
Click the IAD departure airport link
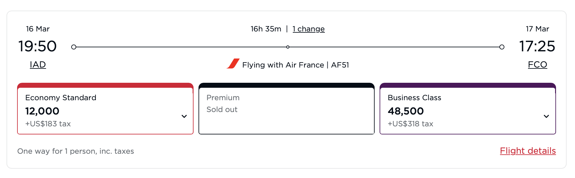click(x=38, y=64)
